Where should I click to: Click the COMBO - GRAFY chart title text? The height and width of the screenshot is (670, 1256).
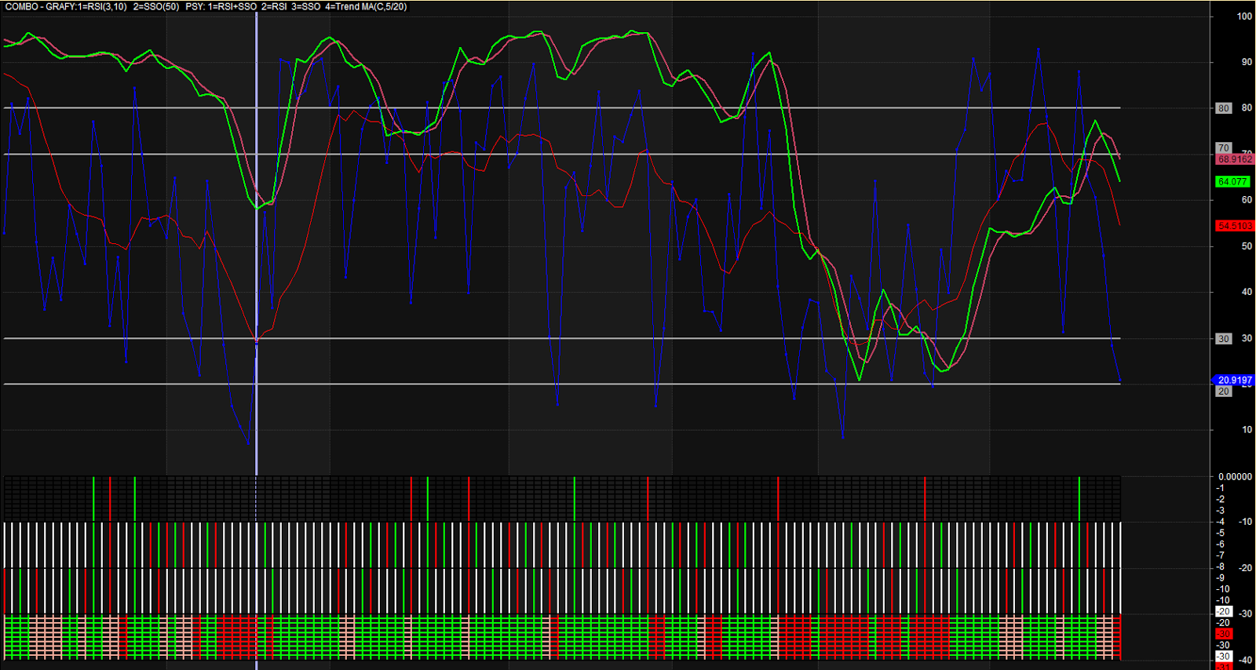tap(206, 6)
